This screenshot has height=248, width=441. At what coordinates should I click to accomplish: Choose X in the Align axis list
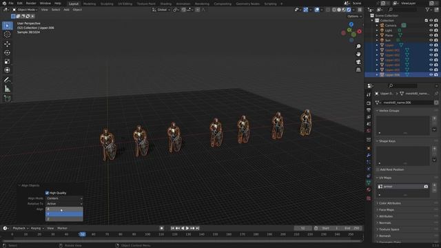click(64, 209)
